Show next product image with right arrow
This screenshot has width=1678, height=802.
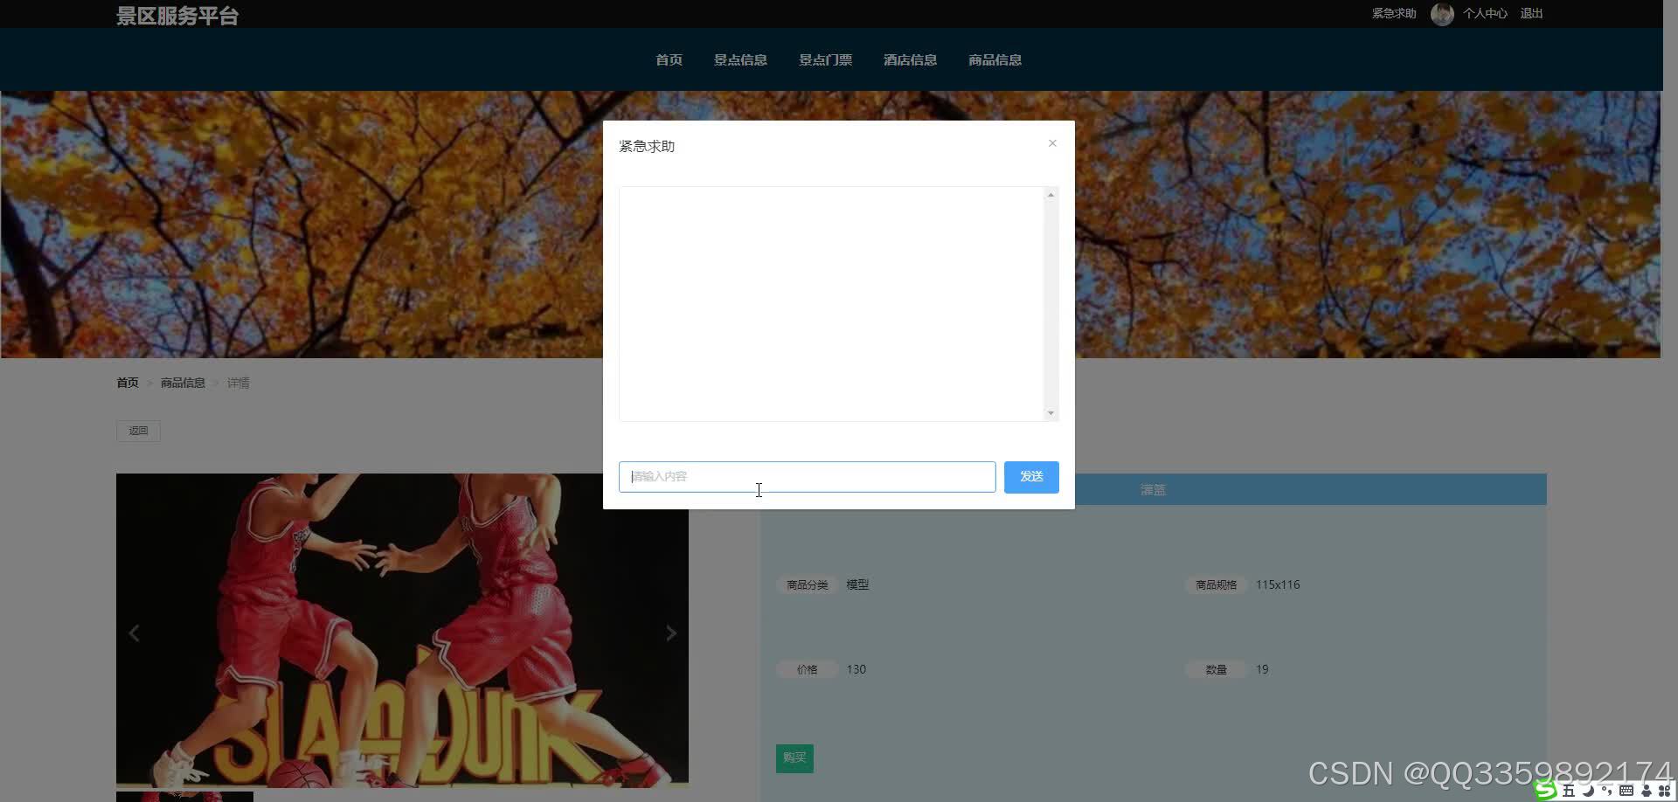pos(670,633)
